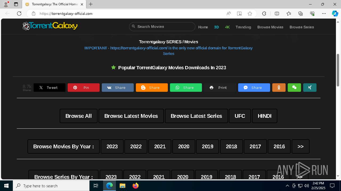Image resolution: width=341 pixels, height=191 pixels.
Task: Launch Firefox from taskbar
Action: click(x=135, y=186)
